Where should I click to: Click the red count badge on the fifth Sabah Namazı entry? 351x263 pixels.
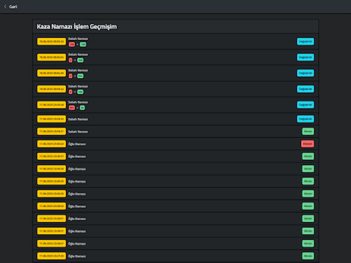pyautogui.click(x=72, y=108)
